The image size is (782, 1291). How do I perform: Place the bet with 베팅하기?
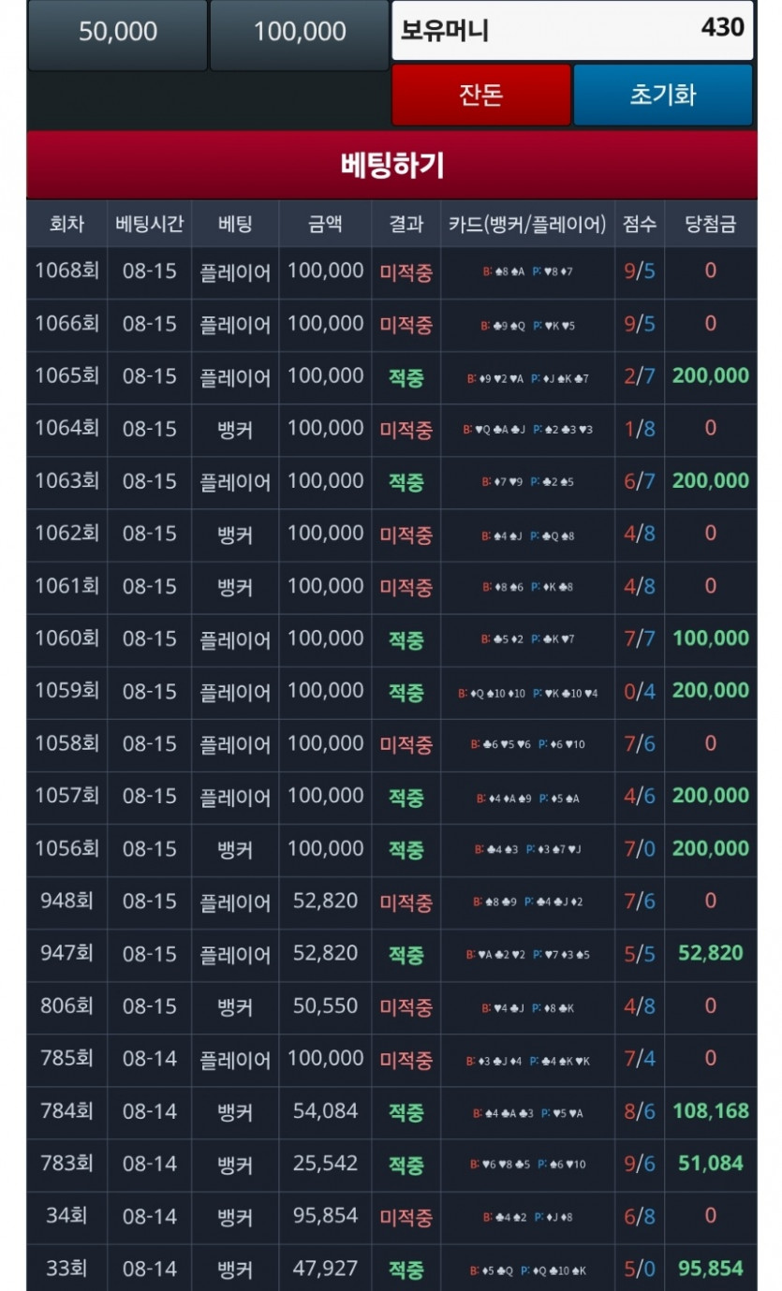coord(391,166)
